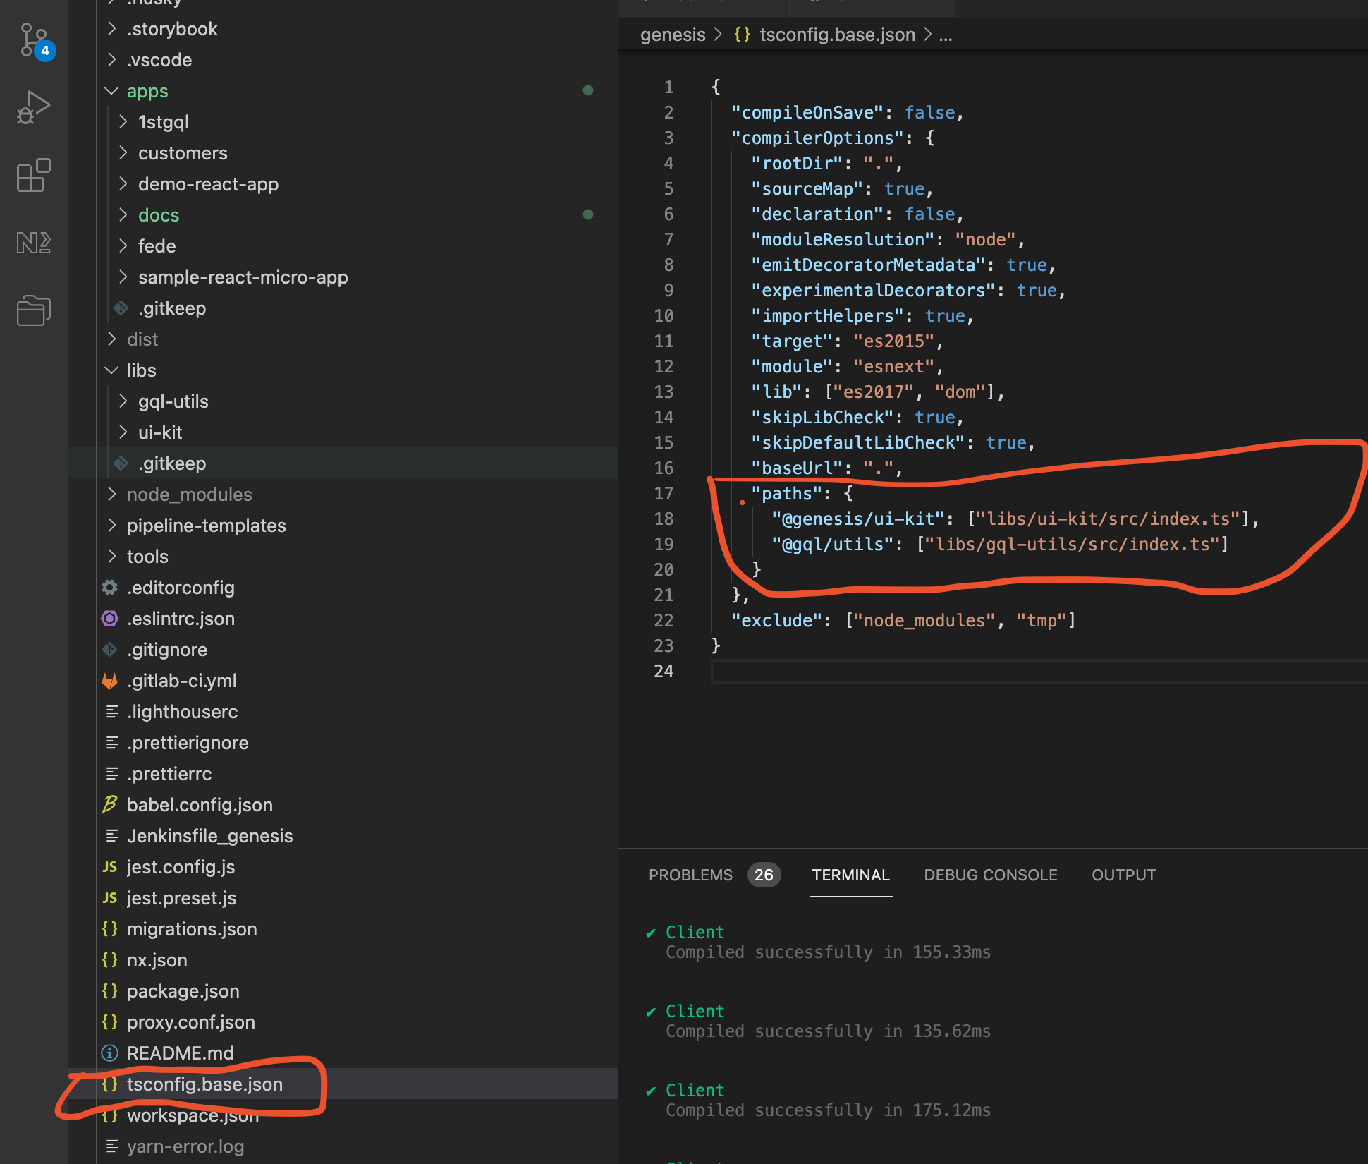Click the "baseUrl" key on line 16

(797, 468)
